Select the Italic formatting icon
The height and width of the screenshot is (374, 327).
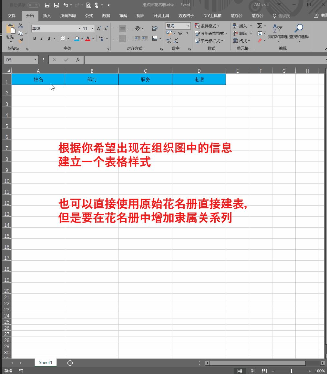(42, 38)
